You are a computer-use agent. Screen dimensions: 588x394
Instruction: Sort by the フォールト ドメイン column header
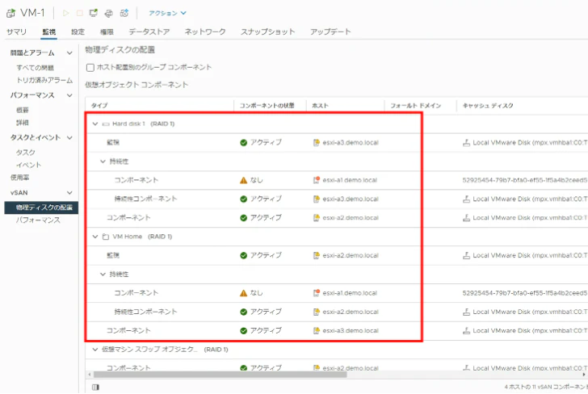tap(415, 106)
